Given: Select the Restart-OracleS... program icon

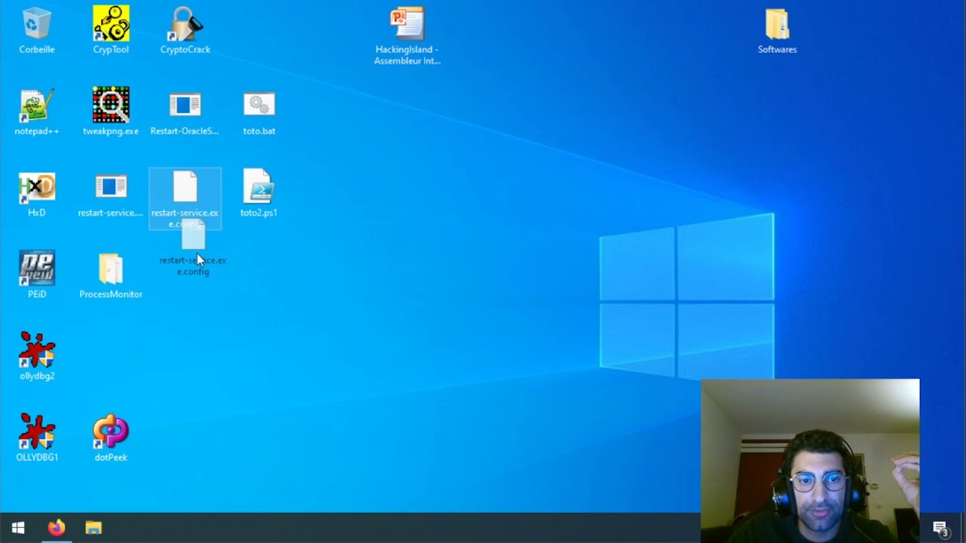Looking at the screenshot, I should tap(185, 112).
